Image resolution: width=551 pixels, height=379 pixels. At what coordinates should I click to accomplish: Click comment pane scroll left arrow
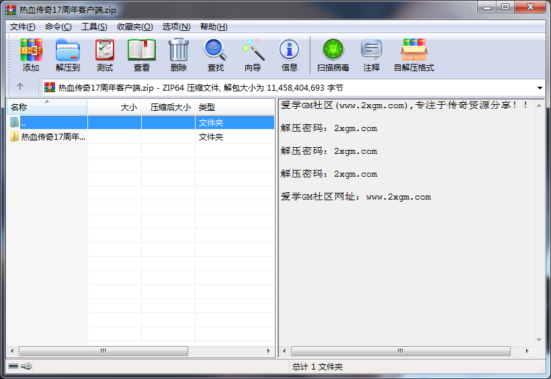tap(284, 351)
